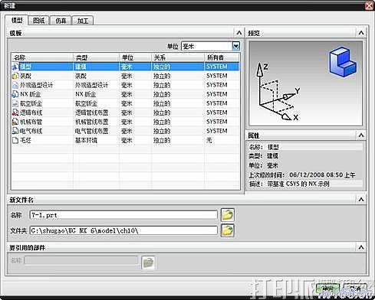Click the 电气布线 template icon
This screenshot has width=375, height=300.
click(15, 131)
